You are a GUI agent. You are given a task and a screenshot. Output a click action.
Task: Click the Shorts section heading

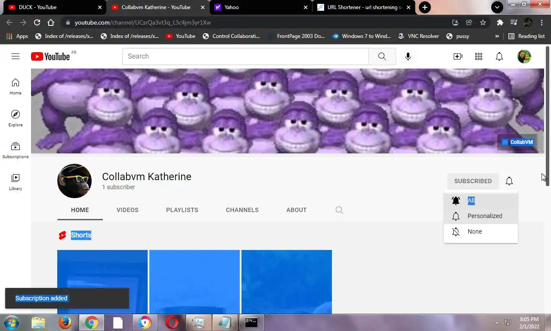click(81, 235)
